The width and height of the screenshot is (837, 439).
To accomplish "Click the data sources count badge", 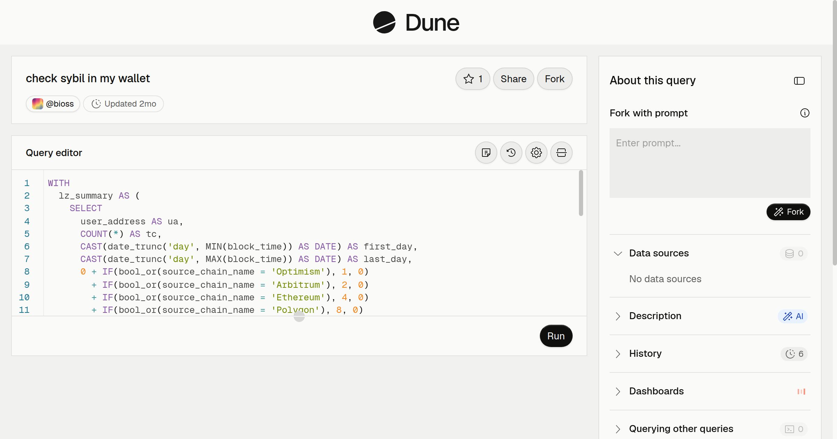I will point(794,253).
